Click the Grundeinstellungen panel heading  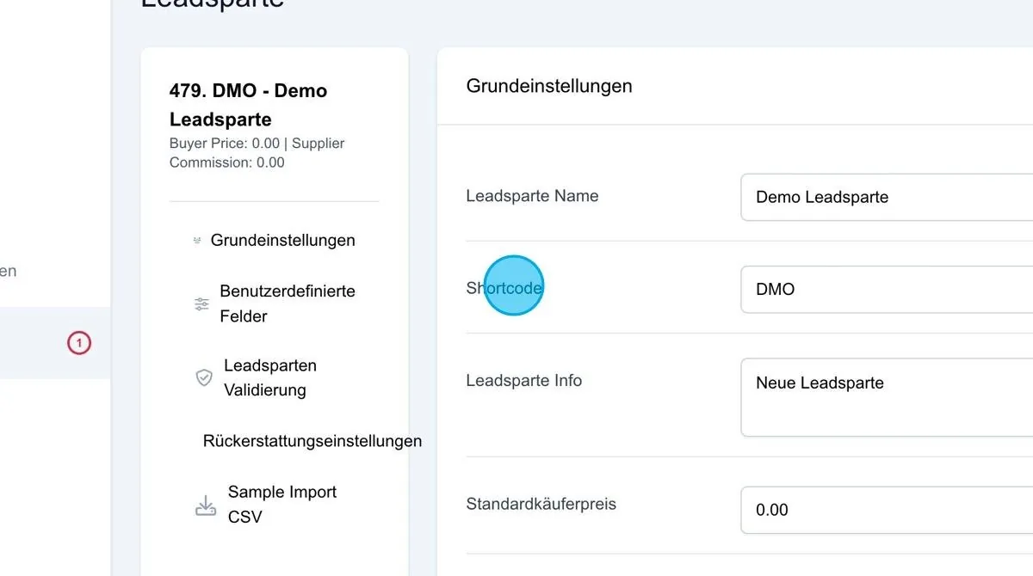point(549,86)
